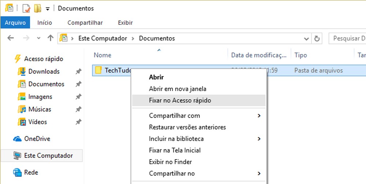Click the pin icon next to Downloads
The width and height of the screenshot is (366, 184).
click(x=78, y=72)
